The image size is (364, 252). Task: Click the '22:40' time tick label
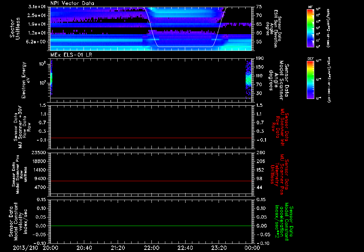[185, 248]
